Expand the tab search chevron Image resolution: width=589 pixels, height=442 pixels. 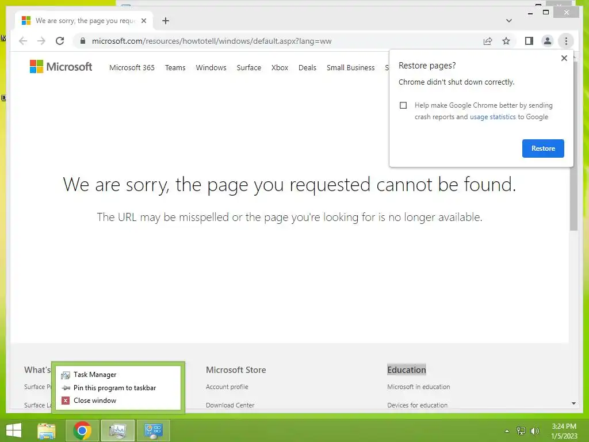[508, 21]
